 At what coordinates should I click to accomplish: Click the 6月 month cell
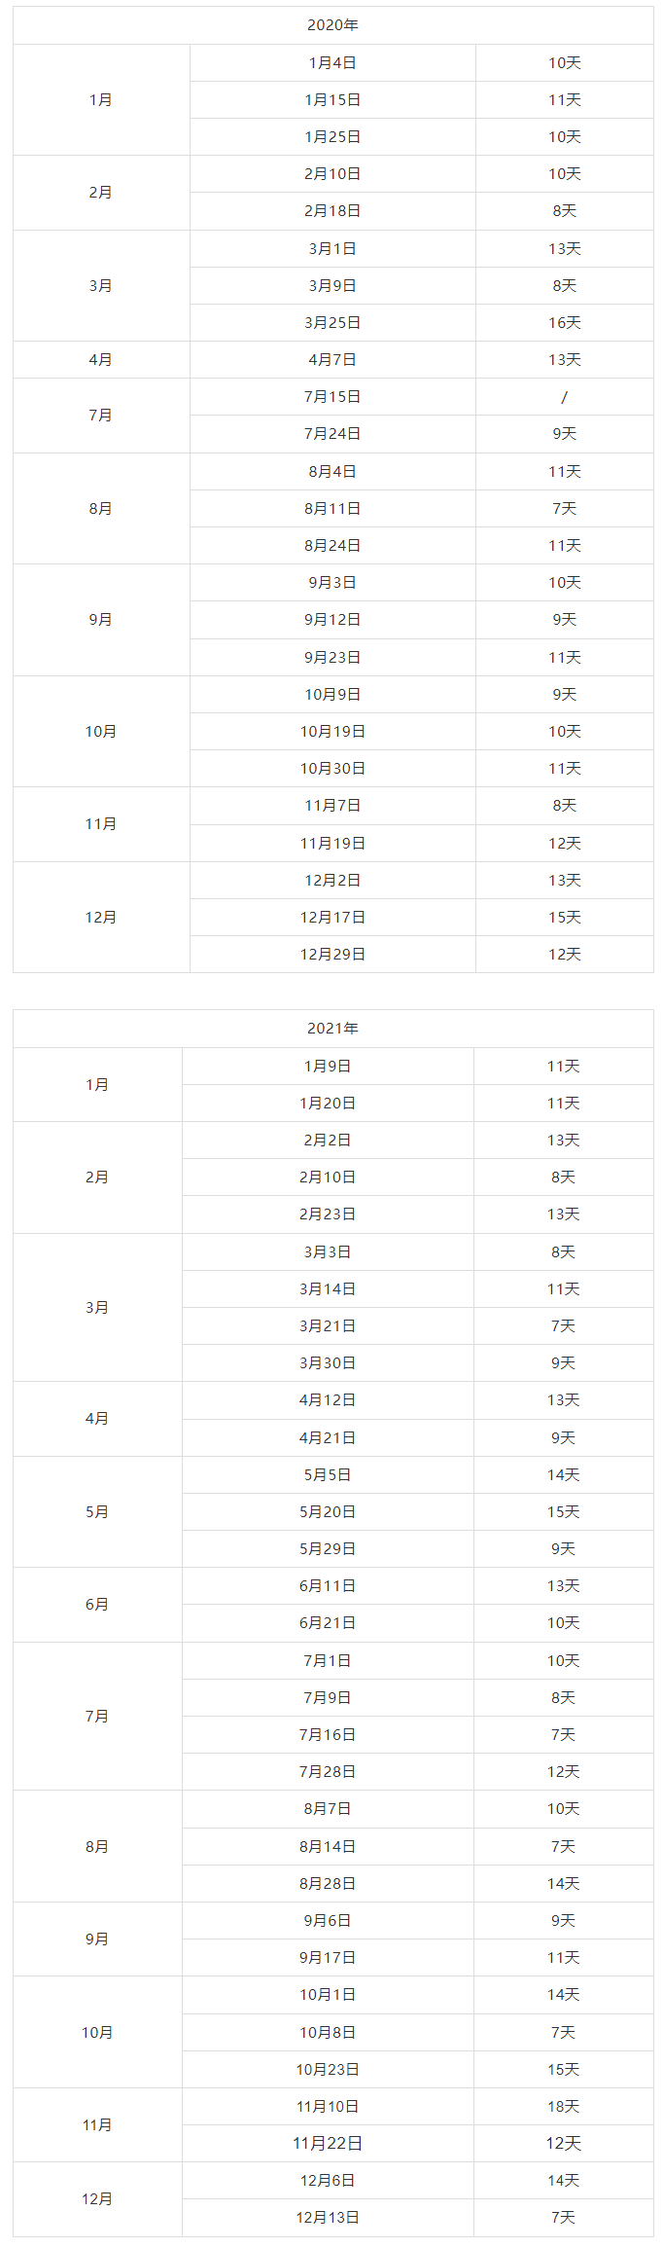97,1605
